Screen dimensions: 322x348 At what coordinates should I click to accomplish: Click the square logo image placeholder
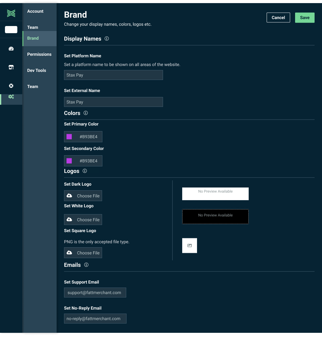190,245
